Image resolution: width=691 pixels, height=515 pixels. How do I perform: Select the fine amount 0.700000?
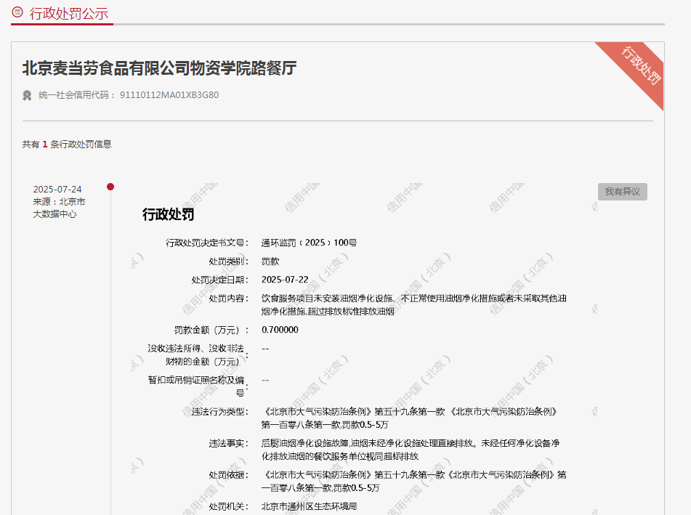[x=280, y=330]
